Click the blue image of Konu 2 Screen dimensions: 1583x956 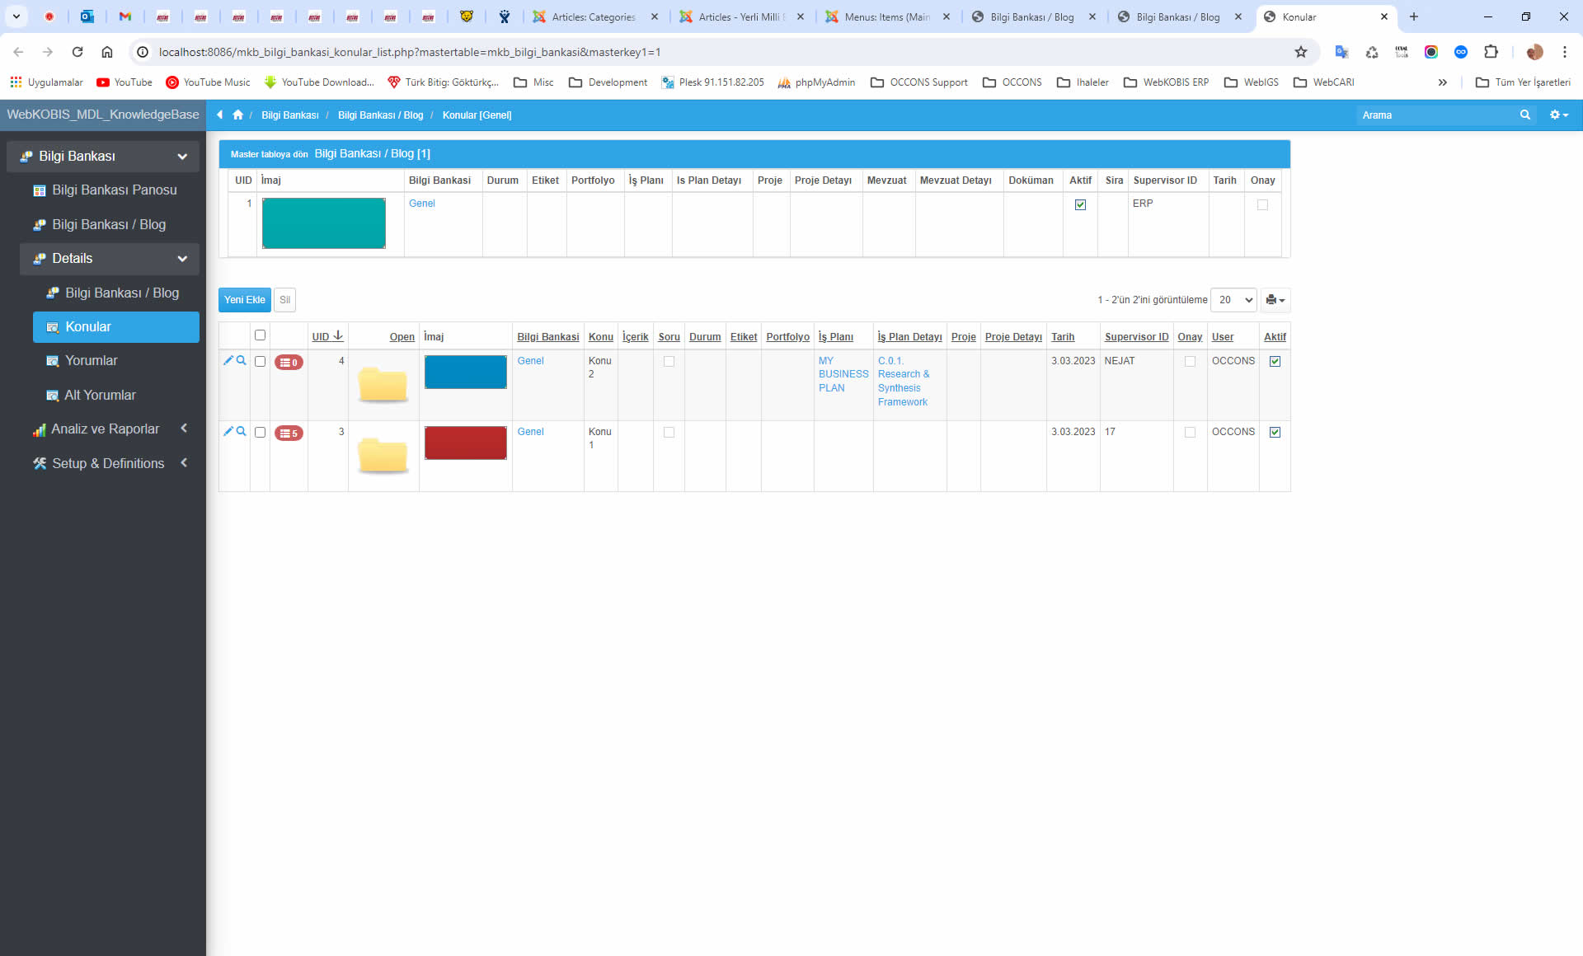465,372
